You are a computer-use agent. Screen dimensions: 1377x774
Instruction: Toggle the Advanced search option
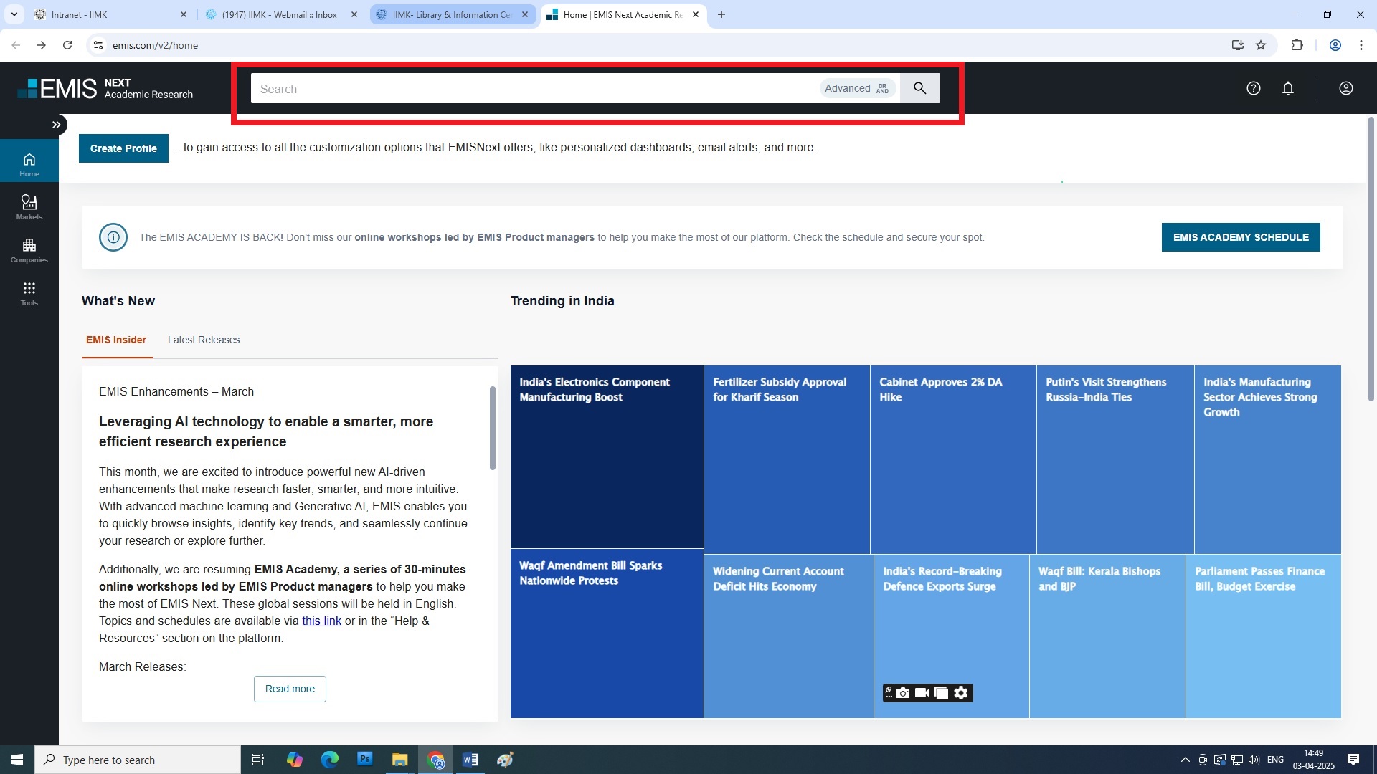point(857,88)
